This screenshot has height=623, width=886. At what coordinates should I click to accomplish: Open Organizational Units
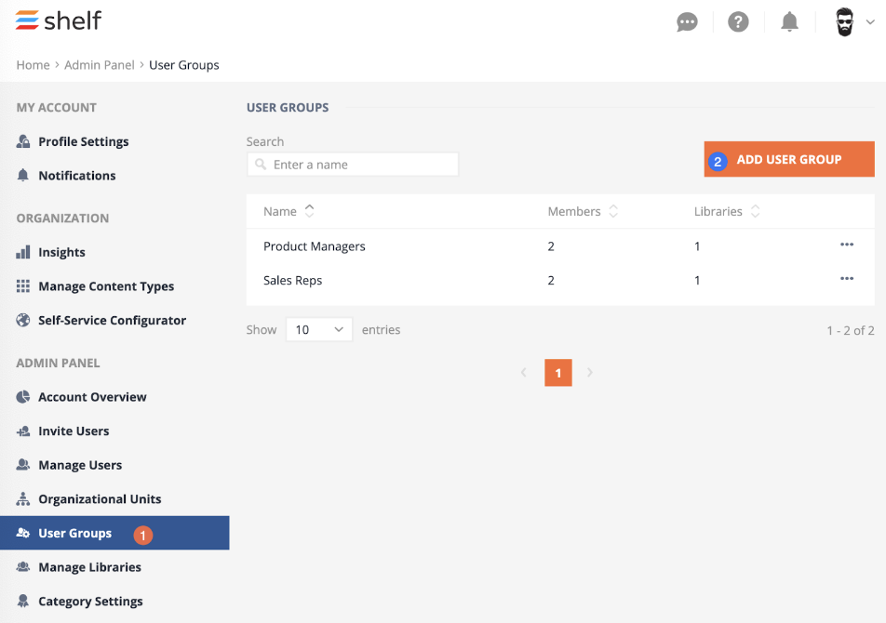click(x=100, y=498)
